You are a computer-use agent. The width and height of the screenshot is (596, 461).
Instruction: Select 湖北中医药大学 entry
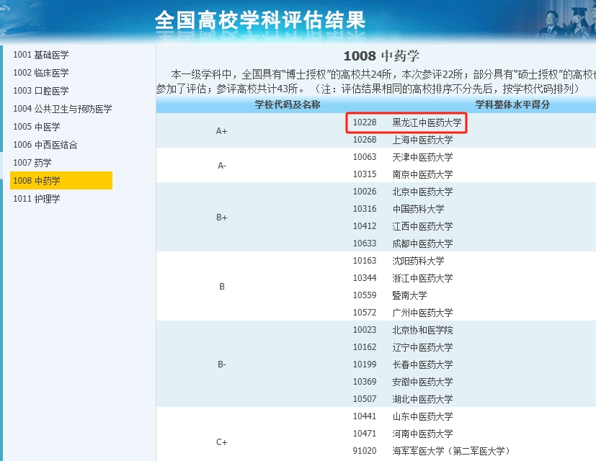tap(422, 399)
